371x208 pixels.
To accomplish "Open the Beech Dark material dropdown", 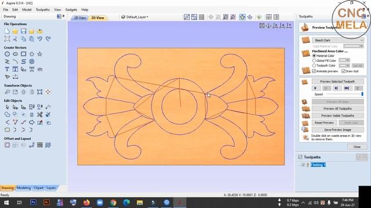I will (338, 40).
